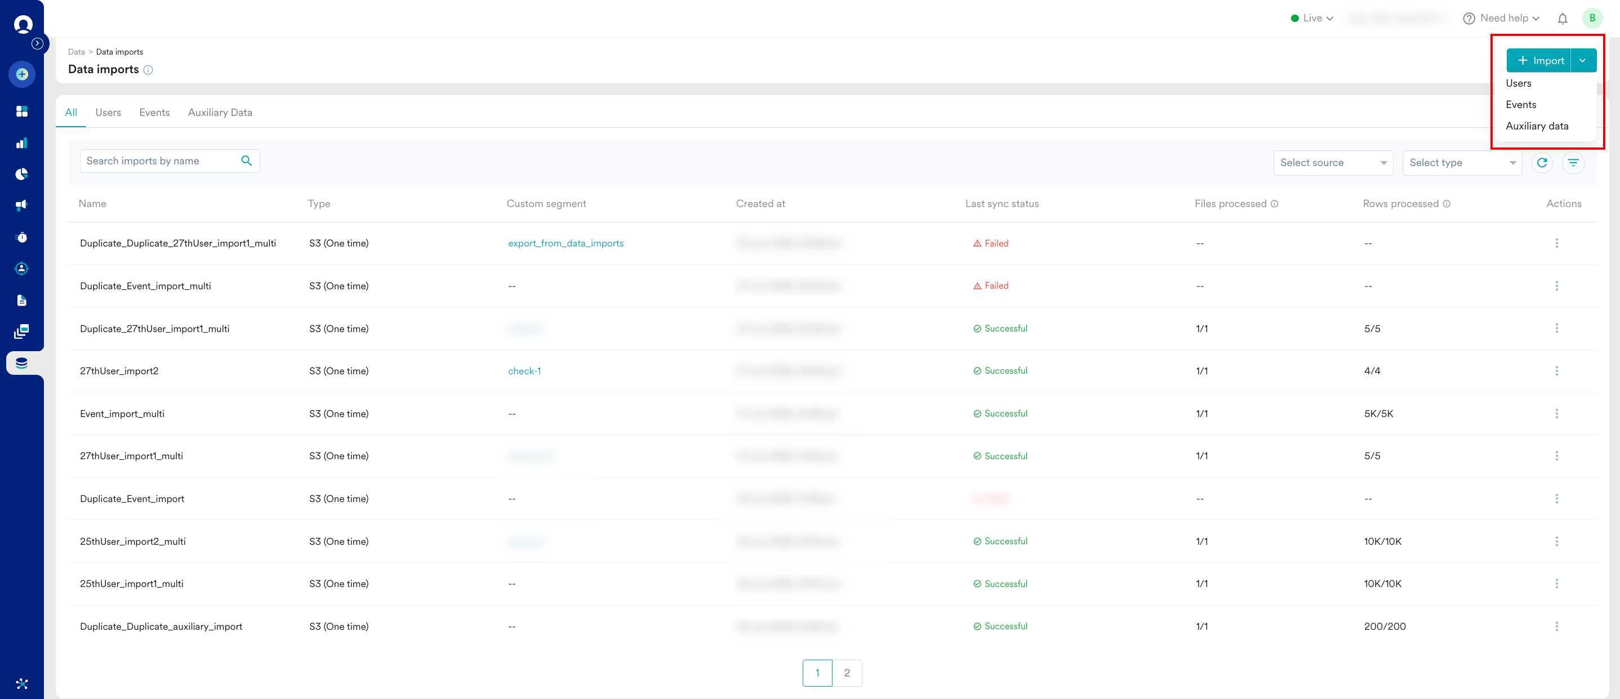The image size is (1620, 699).
Task: Open the dashboard grid icon in sidebar
Action: pos(22,111)
